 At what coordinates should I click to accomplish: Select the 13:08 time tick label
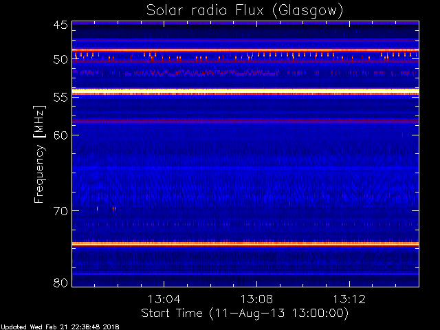click(x=256, y=299)
